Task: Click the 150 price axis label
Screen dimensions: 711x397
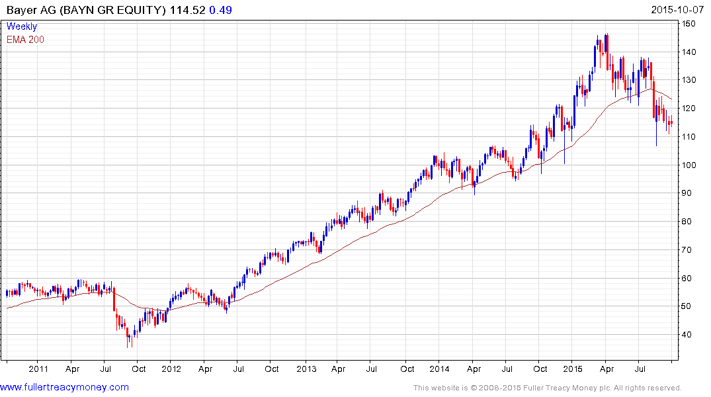Action: coord(689,24)
